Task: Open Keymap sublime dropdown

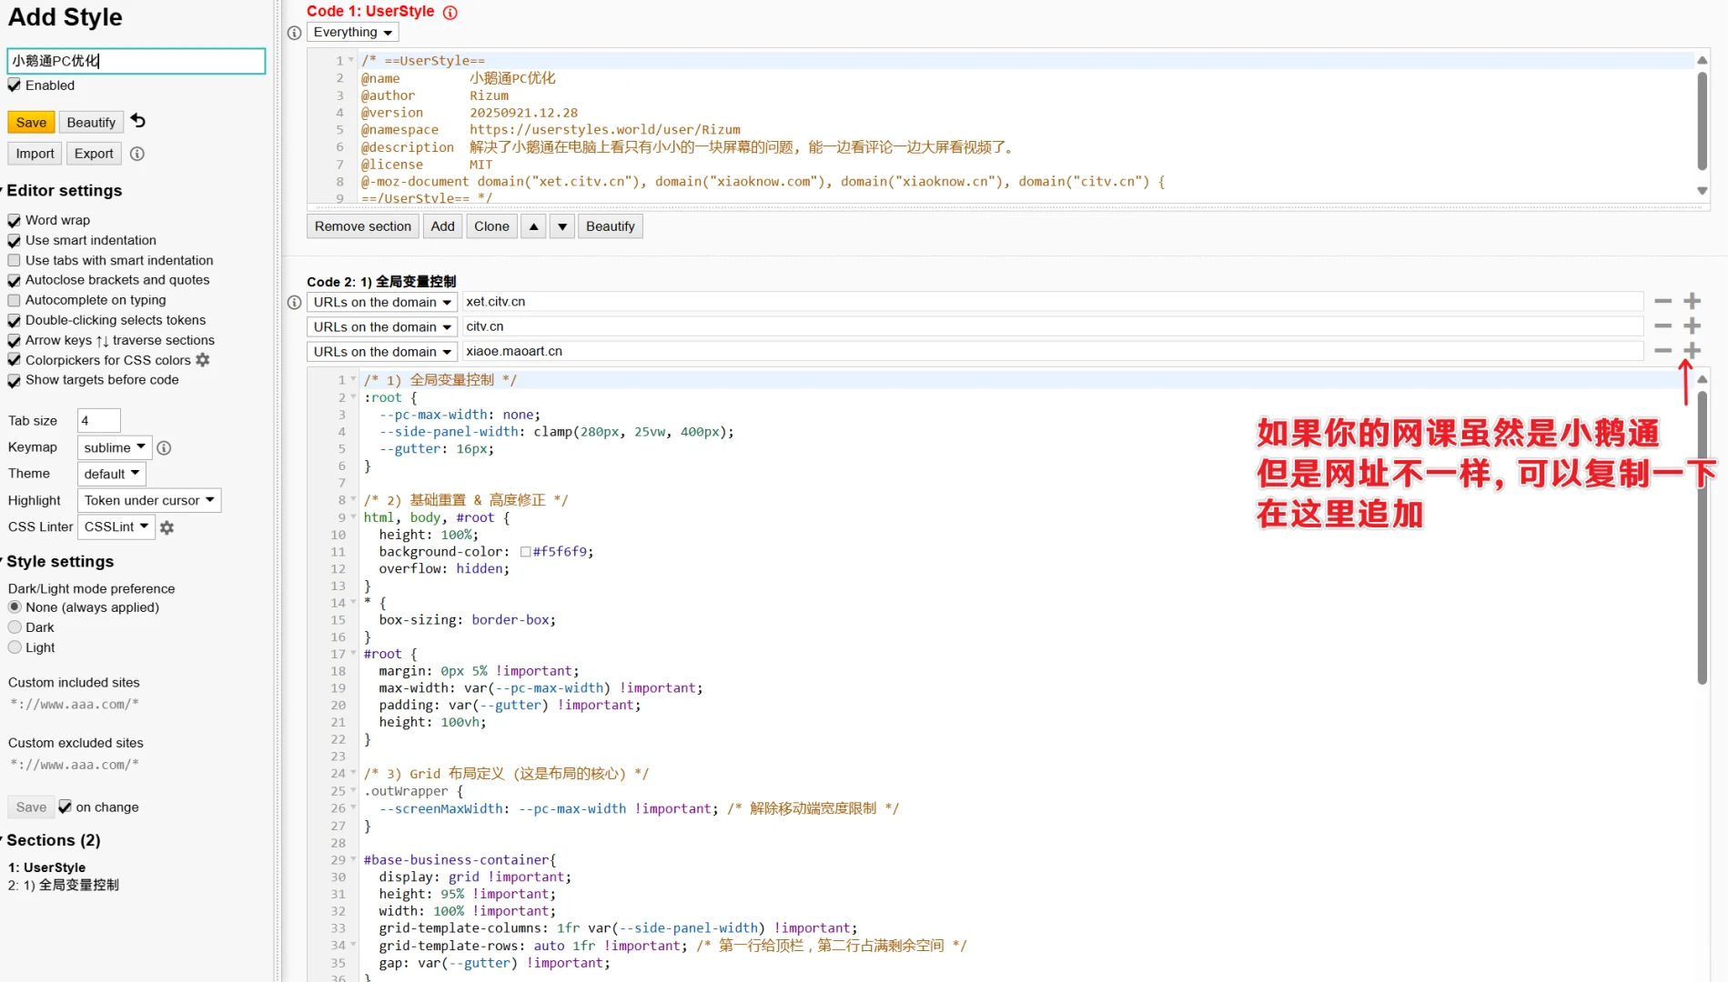Action: [x=115, y=447]
